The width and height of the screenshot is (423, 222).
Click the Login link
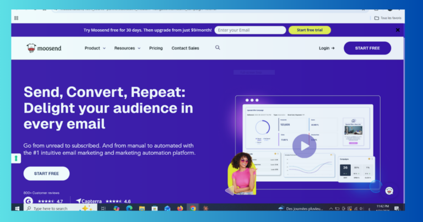tap(327, 48)
